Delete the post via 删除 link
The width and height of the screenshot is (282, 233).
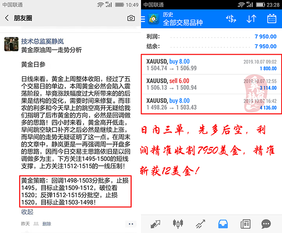pyautogui.click(x=47, y=224)
